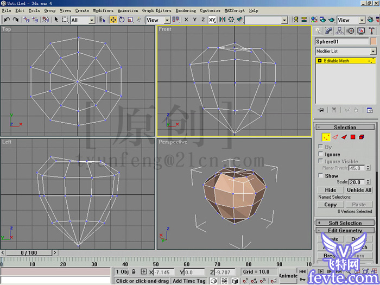Activate the Select and Scale tool

[x=130, y=20]
